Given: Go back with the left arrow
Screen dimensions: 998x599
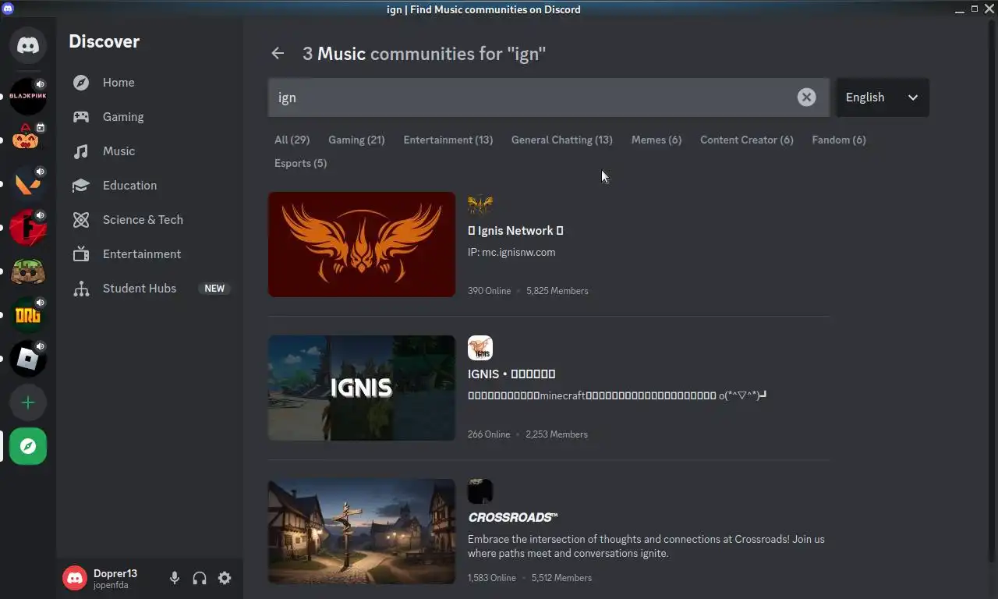Looking at the screenshot, I should pyautogui.click(x=278, y=53).
